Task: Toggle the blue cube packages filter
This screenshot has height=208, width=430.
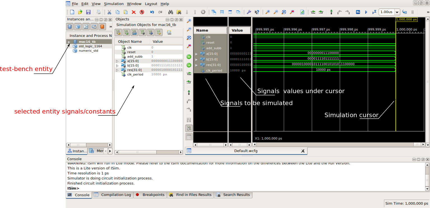Action: pyautogui.click(x=78, y=27)
